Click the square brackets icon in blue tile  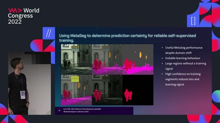[193, 21]
